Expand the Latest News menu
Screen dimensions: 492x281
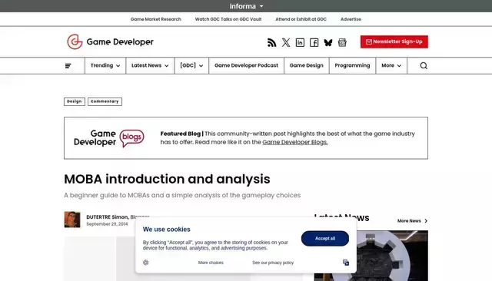click(x=150, y=65)
